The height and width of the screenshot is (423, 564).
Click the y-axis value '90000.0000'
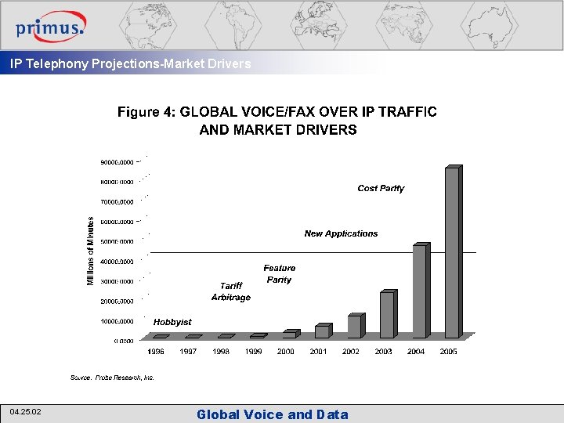[117, 162]
